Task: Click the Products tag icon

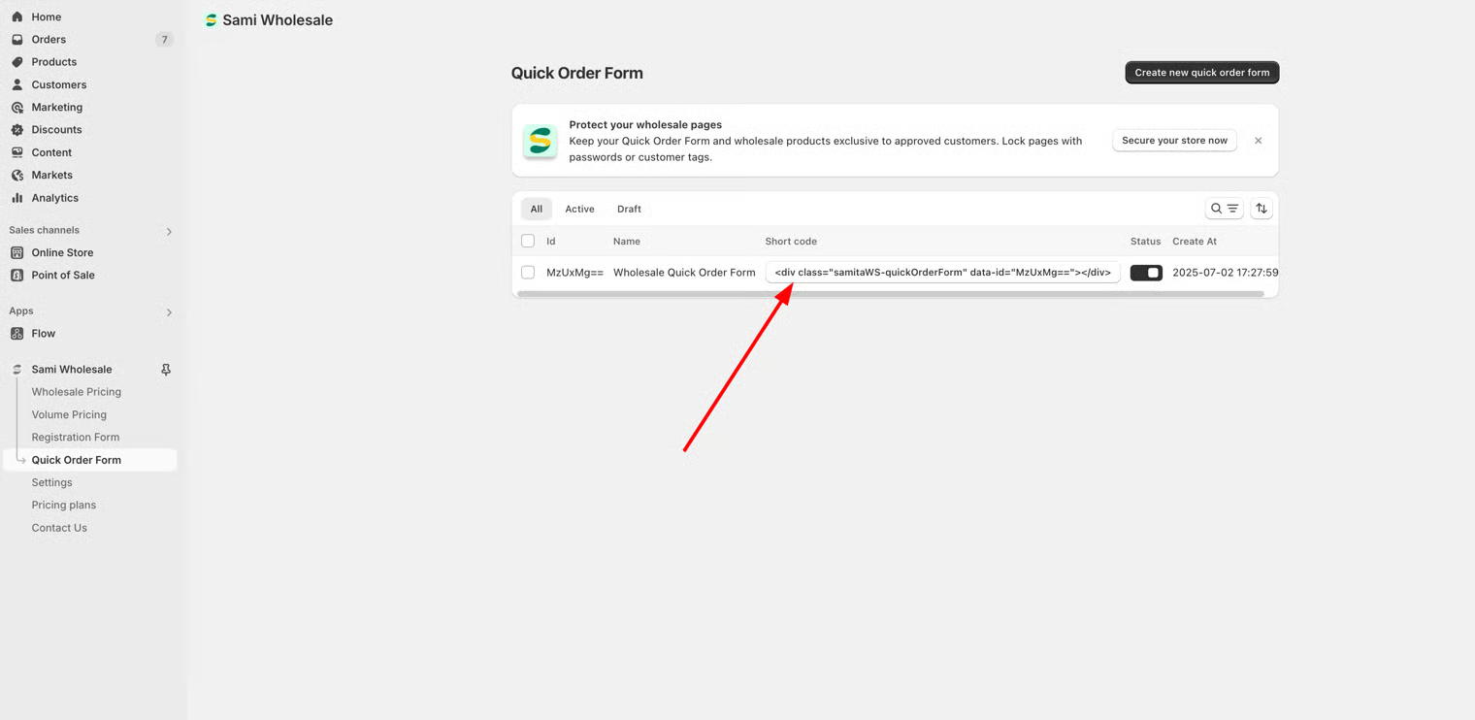Action: click(17, 62)
